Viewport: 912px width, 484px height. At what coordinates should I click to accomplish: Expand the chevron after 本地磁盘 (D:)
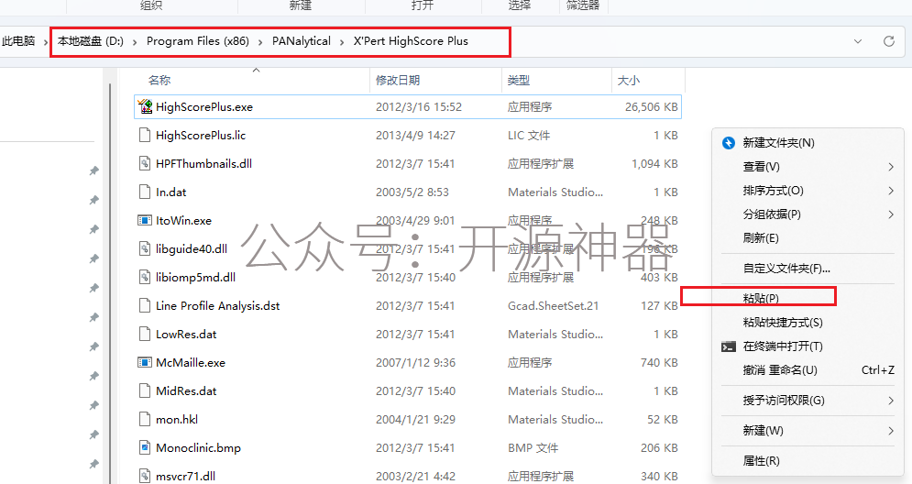[135, 42]
